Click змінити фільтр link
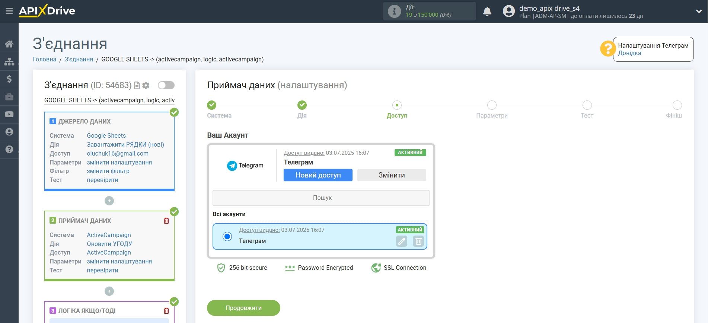Screen dimensions: 708x323 [x=108, y=171]
